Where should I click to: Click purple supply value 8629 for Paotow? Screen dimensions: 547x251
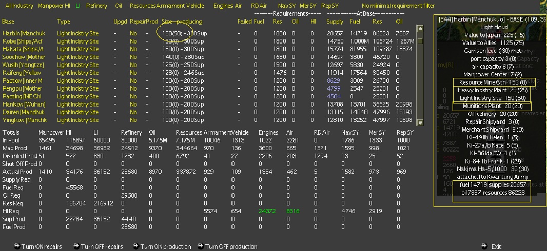[333, 81]
